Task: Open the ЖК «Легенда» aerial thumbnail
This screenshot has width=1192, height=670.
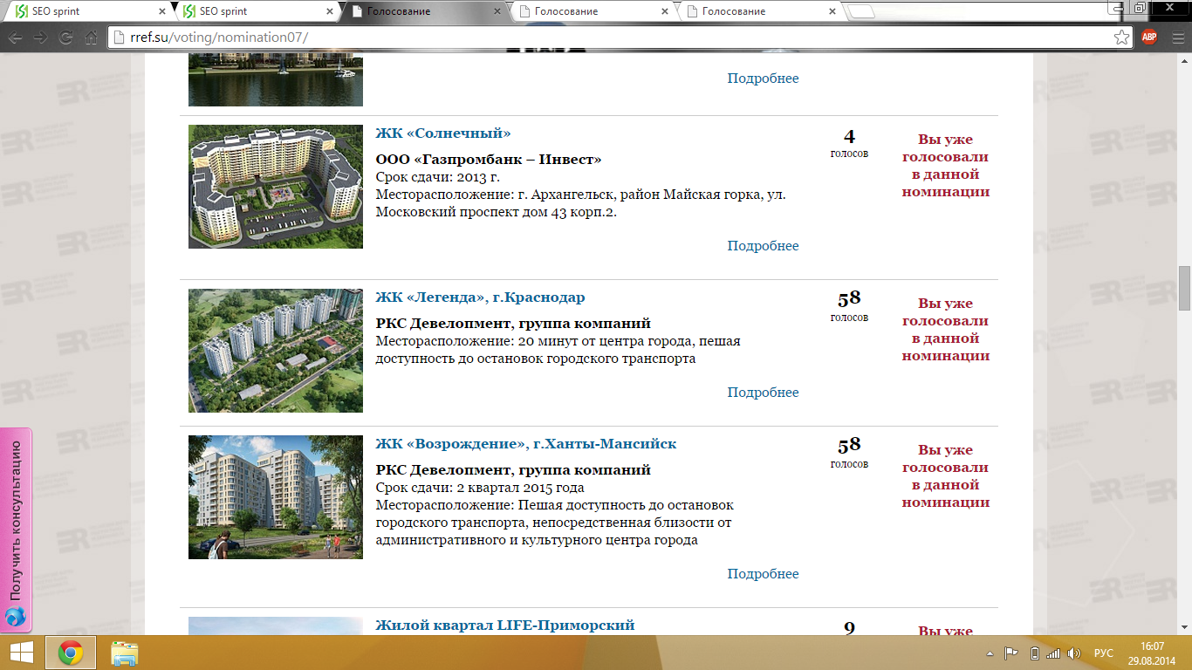Action: click(276, 351)
